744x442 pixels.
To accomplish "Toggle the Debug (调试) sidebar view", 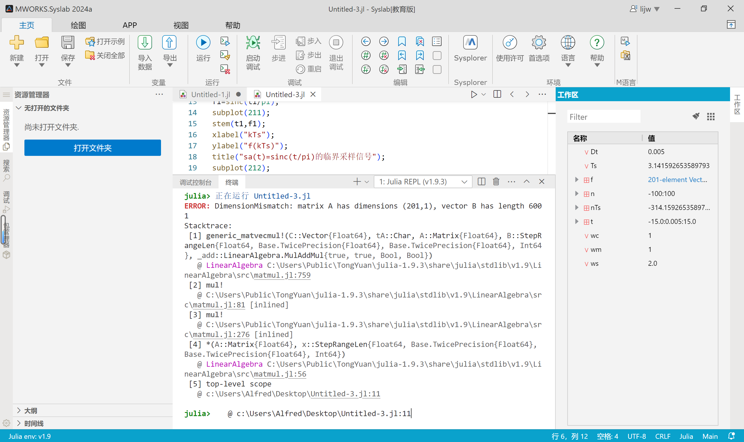I will (x=6, y=202).
